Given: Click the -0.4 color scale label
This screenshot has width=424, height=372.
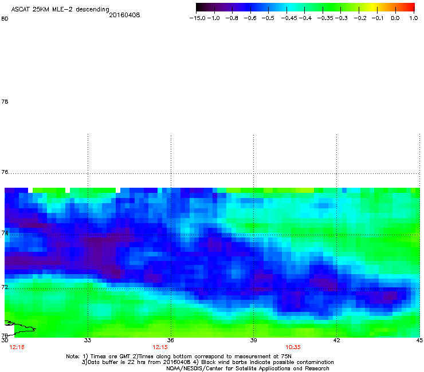Looking at the screenshot, I should [305, 18].
